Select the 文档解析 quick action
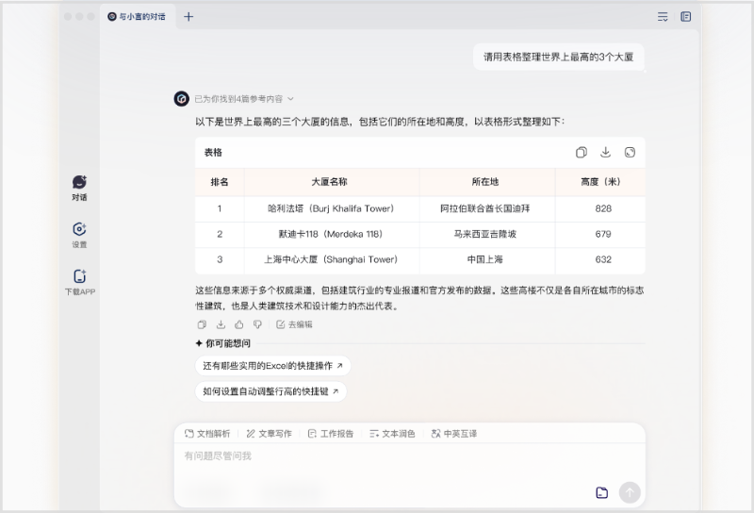This screenshot has height=513, width=754. point(207,434)
